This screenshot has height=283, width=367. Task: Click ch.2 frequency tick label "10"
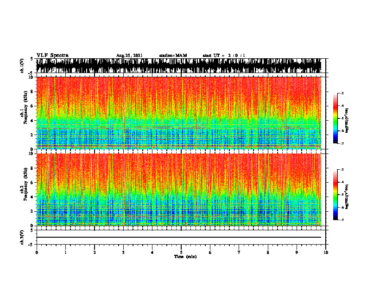(x=32, y=154)
